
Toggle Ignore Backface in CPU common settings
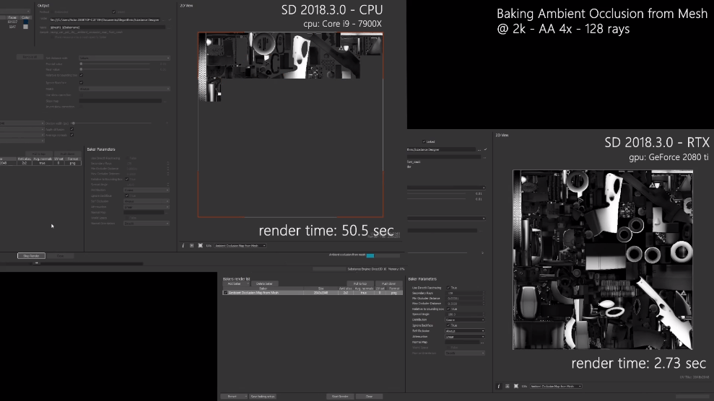tap(81, 82)
